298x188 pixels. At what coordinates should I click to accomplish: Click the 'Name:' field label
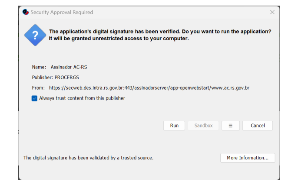coord(39,67)
